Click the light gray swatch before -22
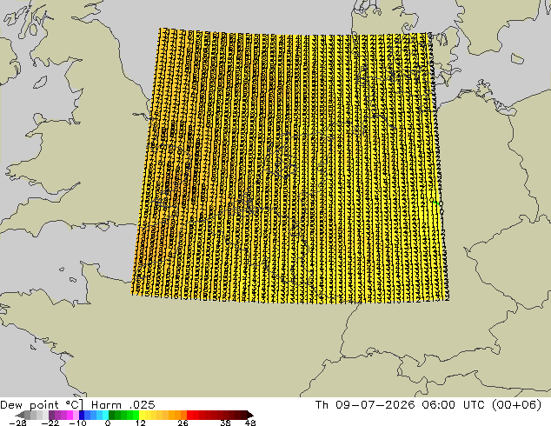Screen dimensions: 551x426 click(46, 415)
